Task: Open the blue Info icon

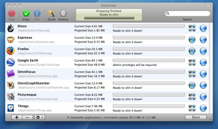Action: pos(37,13)
